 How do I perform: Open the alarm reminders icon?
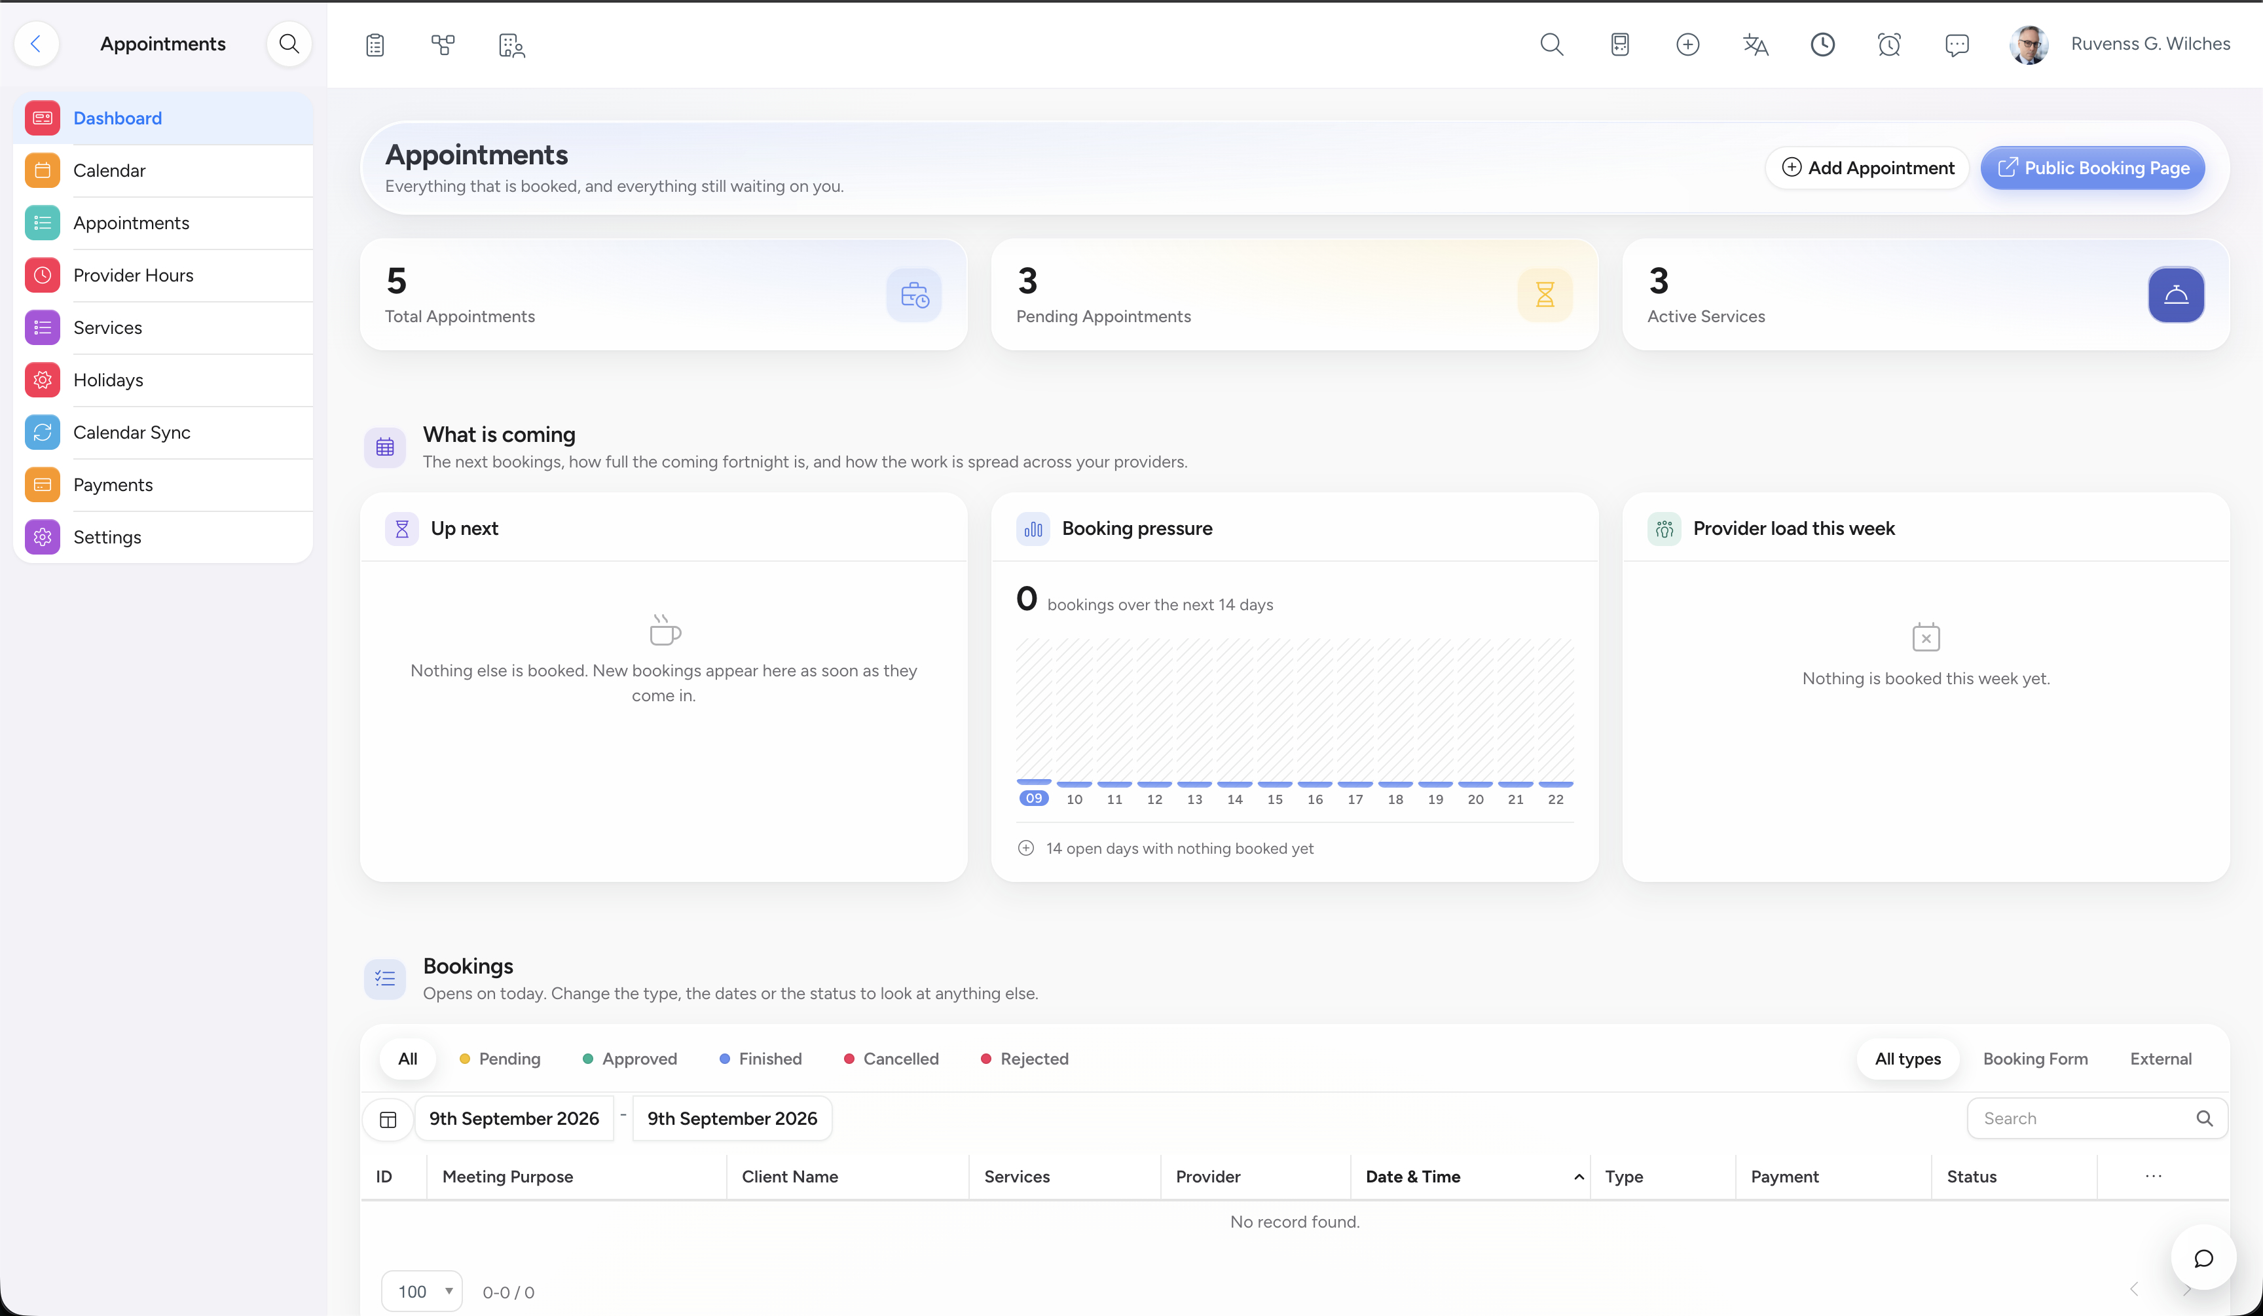pos(1889,44)
